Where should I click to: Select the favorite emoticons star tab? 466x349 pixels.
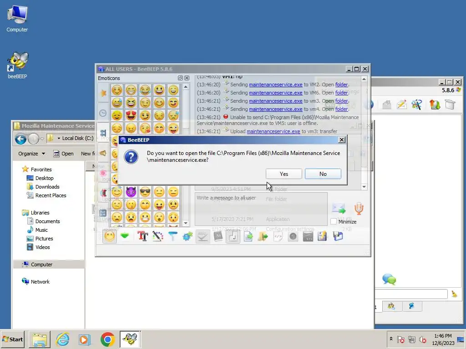coord(103,93)
